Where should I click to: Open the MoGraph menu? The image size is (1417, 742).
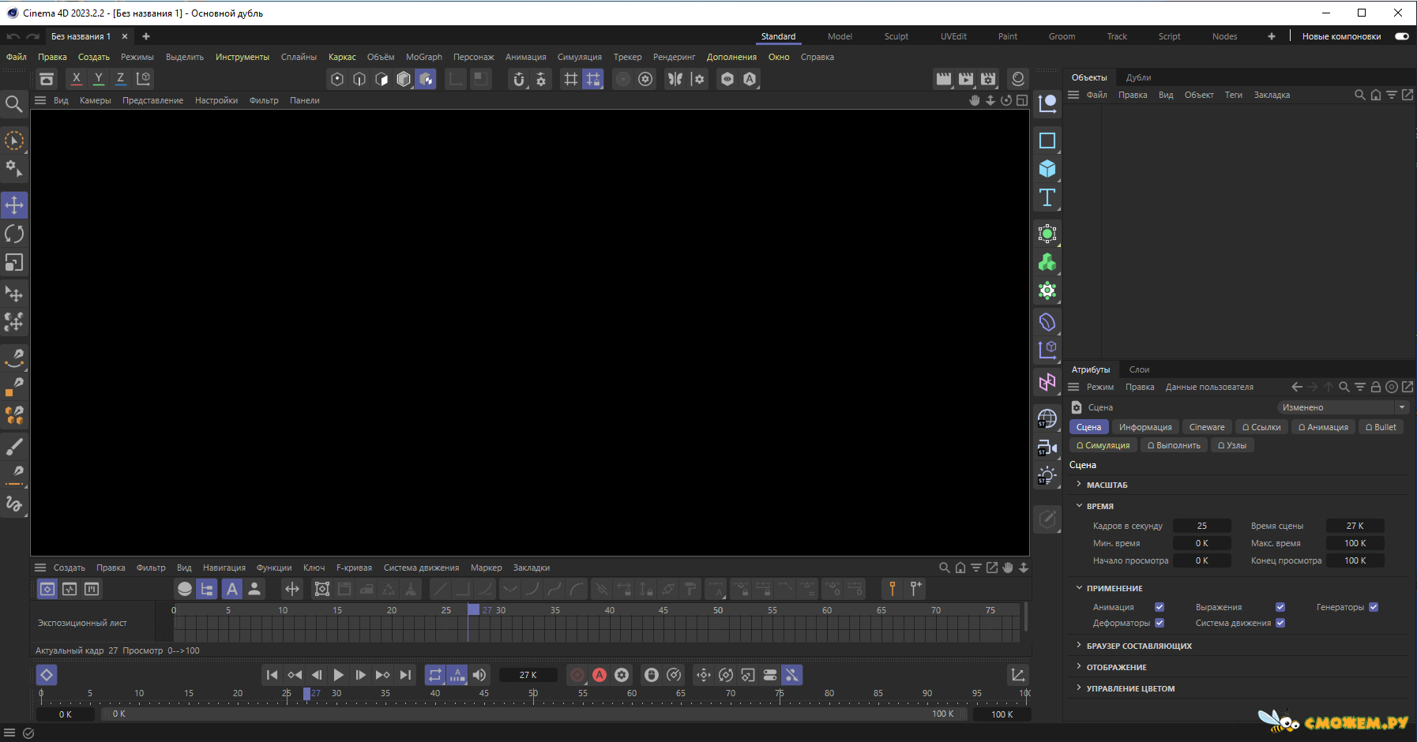point(424,57)
